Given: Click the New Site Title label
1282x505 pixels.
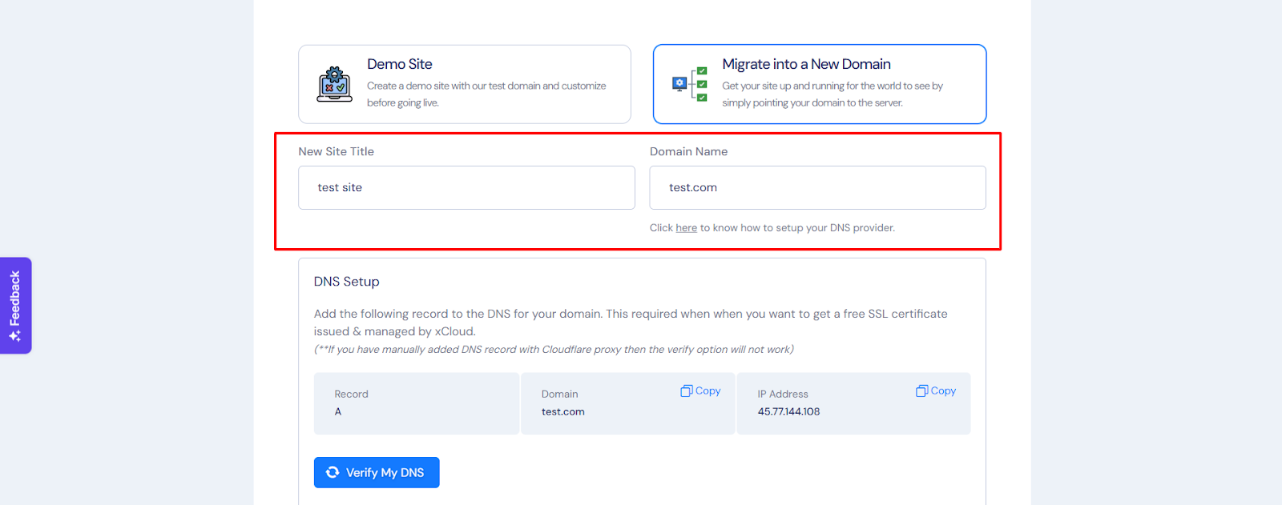Looking at the screenshot, I should [336, 151].
